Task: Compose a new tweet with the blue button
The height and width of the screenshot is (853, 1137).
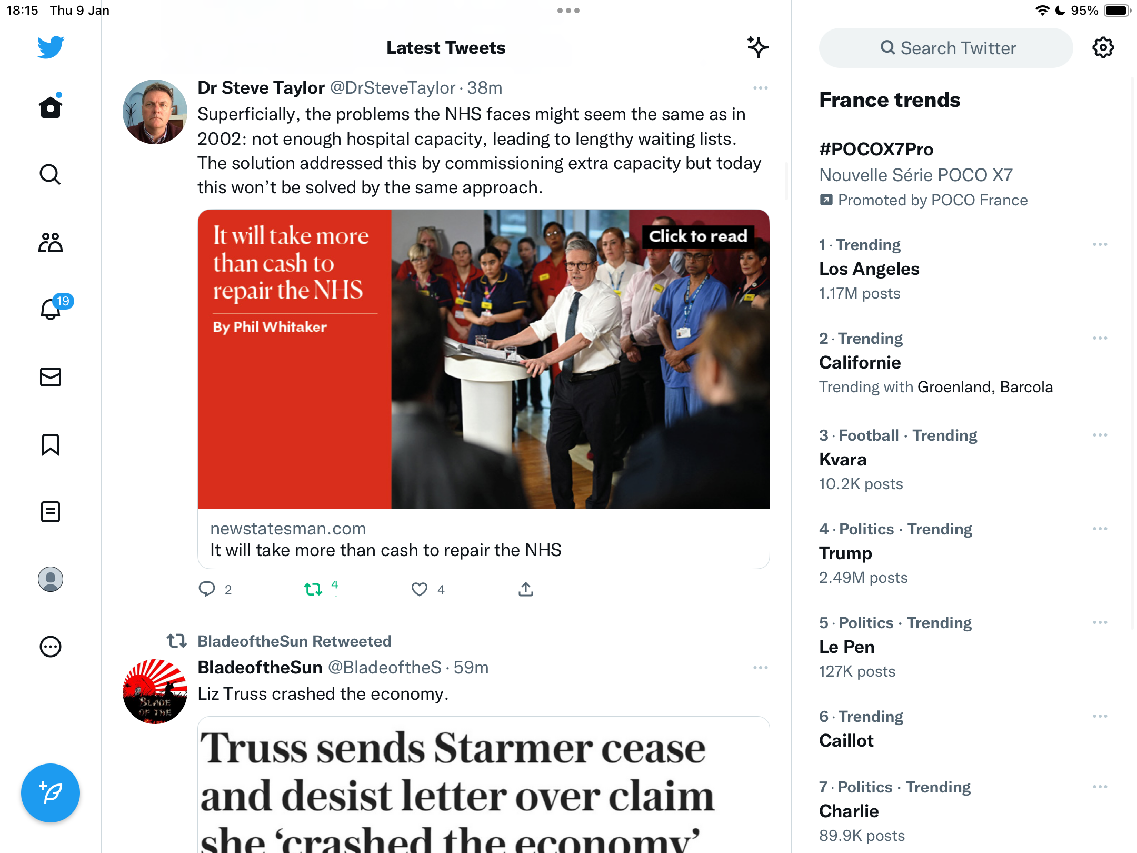Action: 51,792
